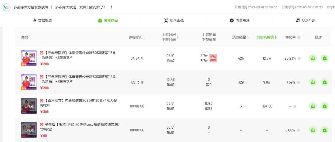The image size is (335, 142).
Task: Click shopping bag icon for 398 yuan product
Action: point(324,106)
